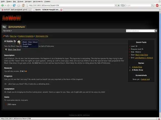Screen dimensions: 161x120
Task: Go forward with the browser Forward arrow
Action: (8, 5)
